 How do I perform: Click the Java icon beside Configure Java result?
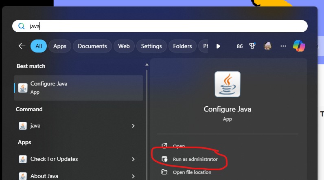[x=23, y=88]
